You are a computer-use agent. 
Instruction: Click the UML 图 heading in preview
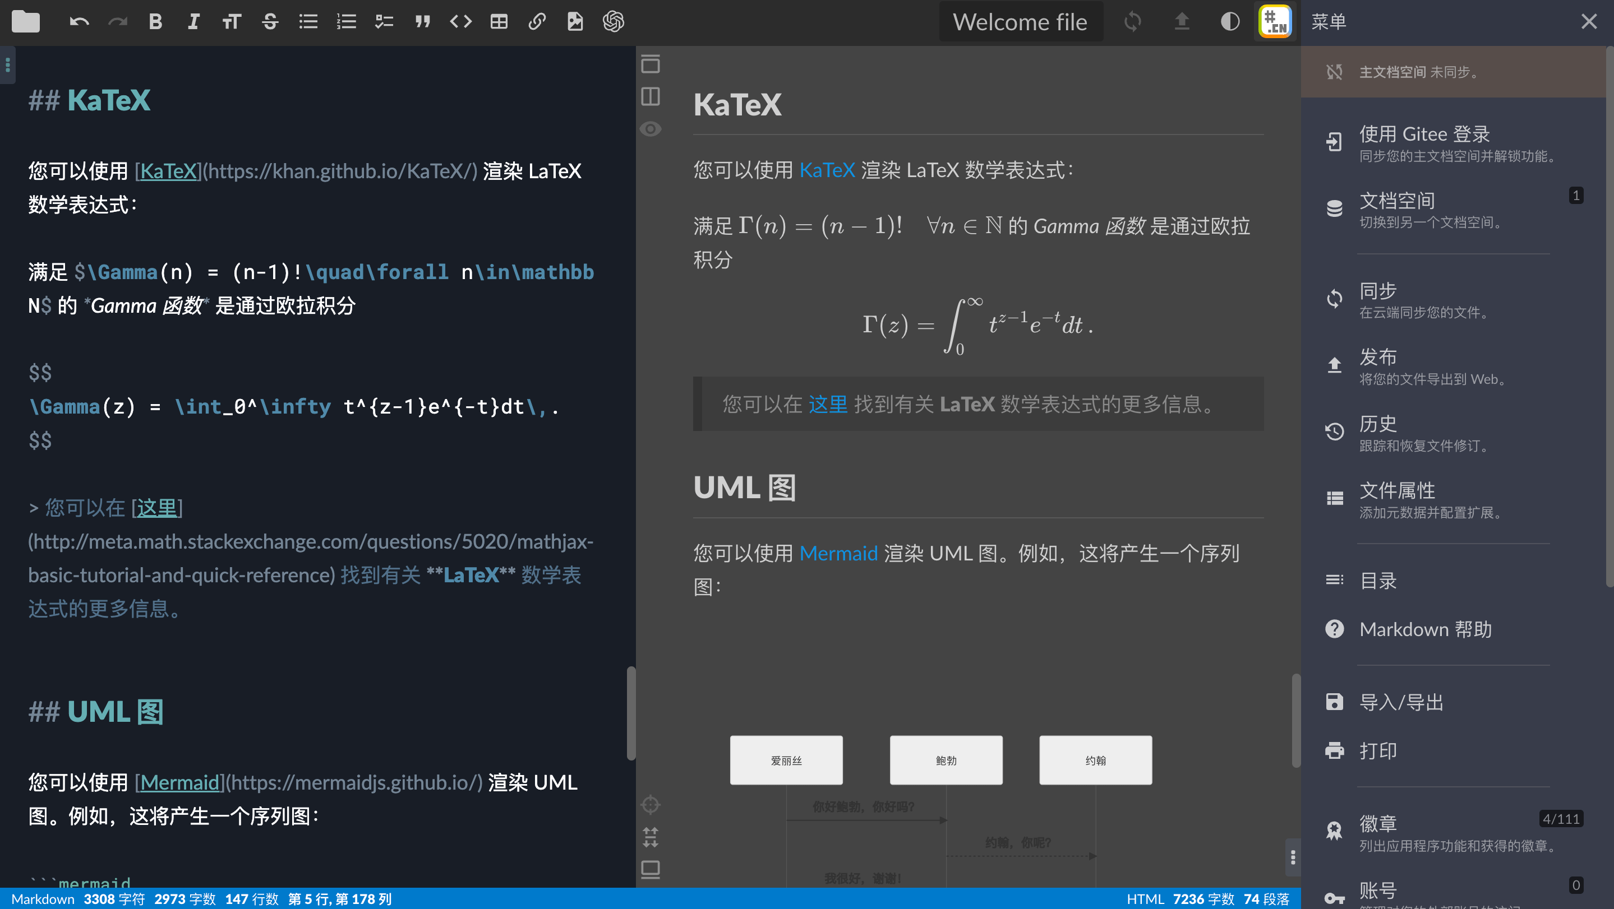point(744,487)
